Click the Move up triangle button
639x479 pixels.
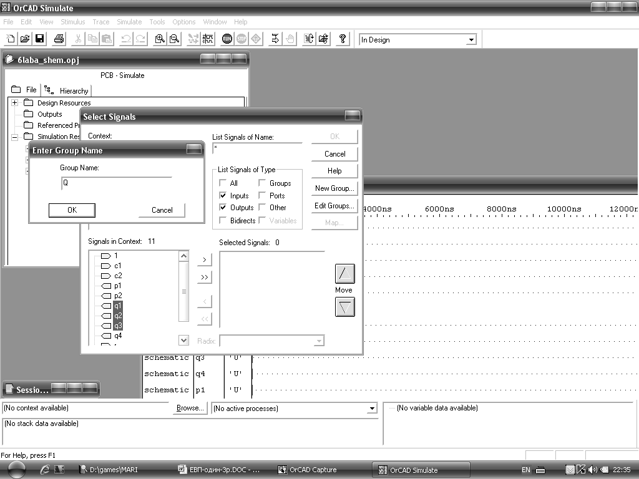(x=344, y=273)
